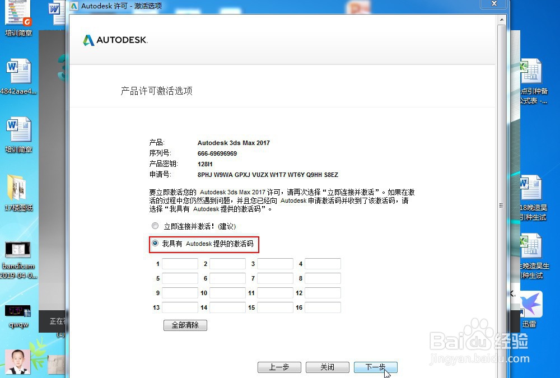Click activation code field 5
The image size is (560, 378).
point(180,278)
